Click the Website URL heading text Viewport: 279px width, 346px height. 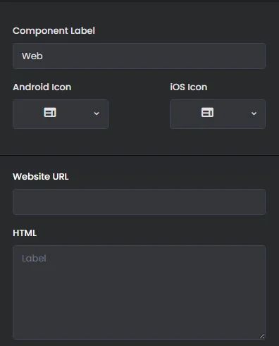[x=41, y=176]
